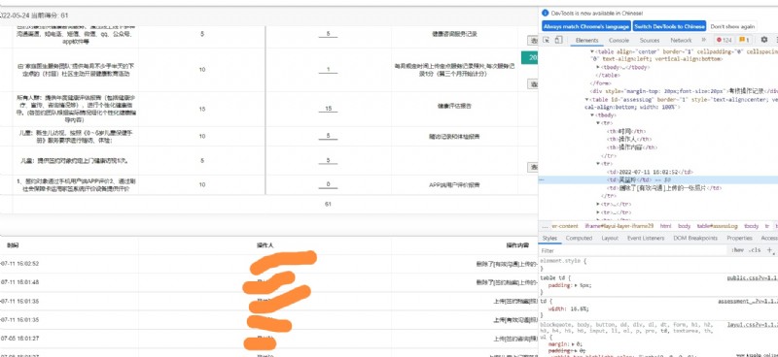Show more DevTools tabs chevron
This screenshot has height=357, width=778.
pos(703,40)
